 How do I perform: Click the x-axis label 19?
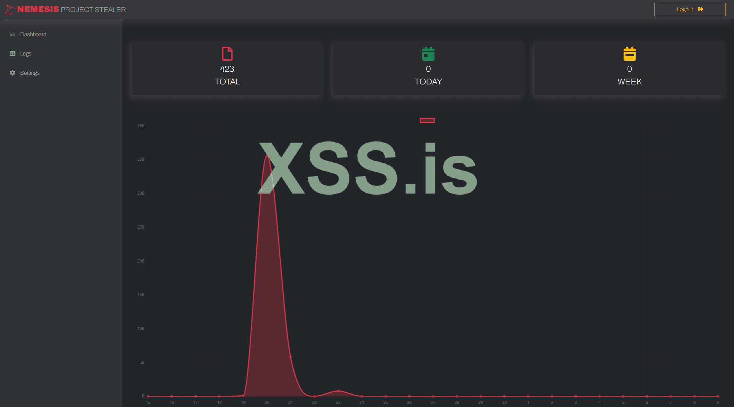(243, 402)
